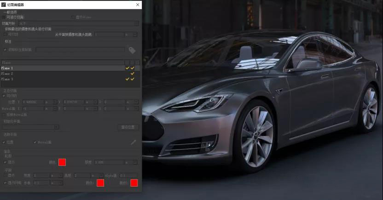Toggle the 显示网格 checkbox

point(5,183)
